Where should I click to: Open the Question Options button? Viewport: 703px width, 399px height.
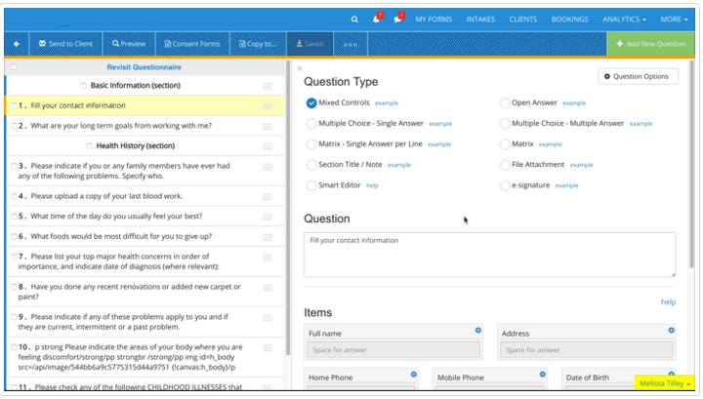pos(638,76)
